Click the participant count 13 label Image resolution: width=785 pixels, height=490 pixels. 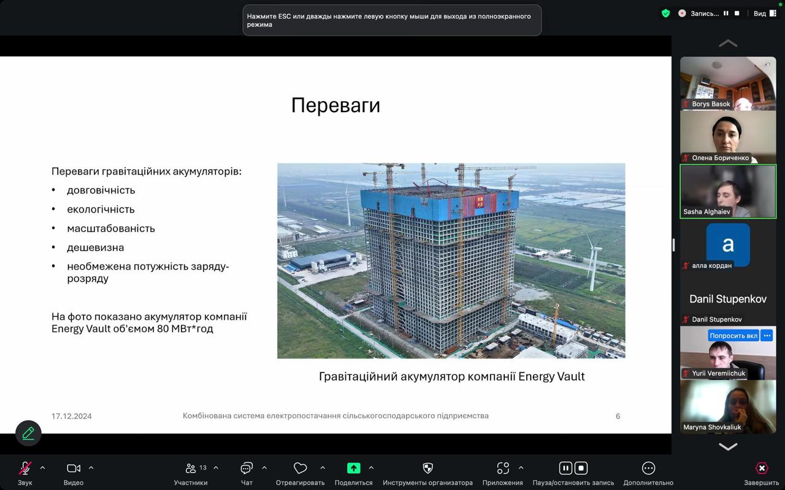click(x=203, y=467)
